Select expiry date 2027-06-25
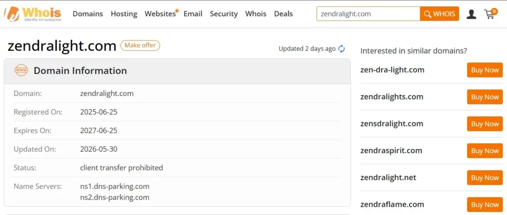The height and width of the screenshot is (215, 507). [99, 131]
